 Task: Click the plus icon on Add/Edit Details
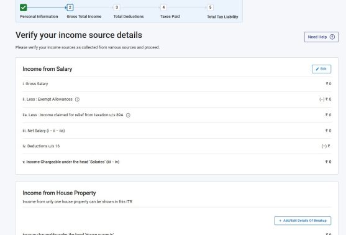(x=280, y=221)
